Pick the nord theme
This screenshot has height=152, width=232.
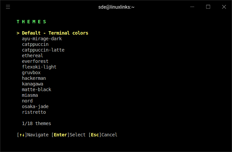(27, 101)
